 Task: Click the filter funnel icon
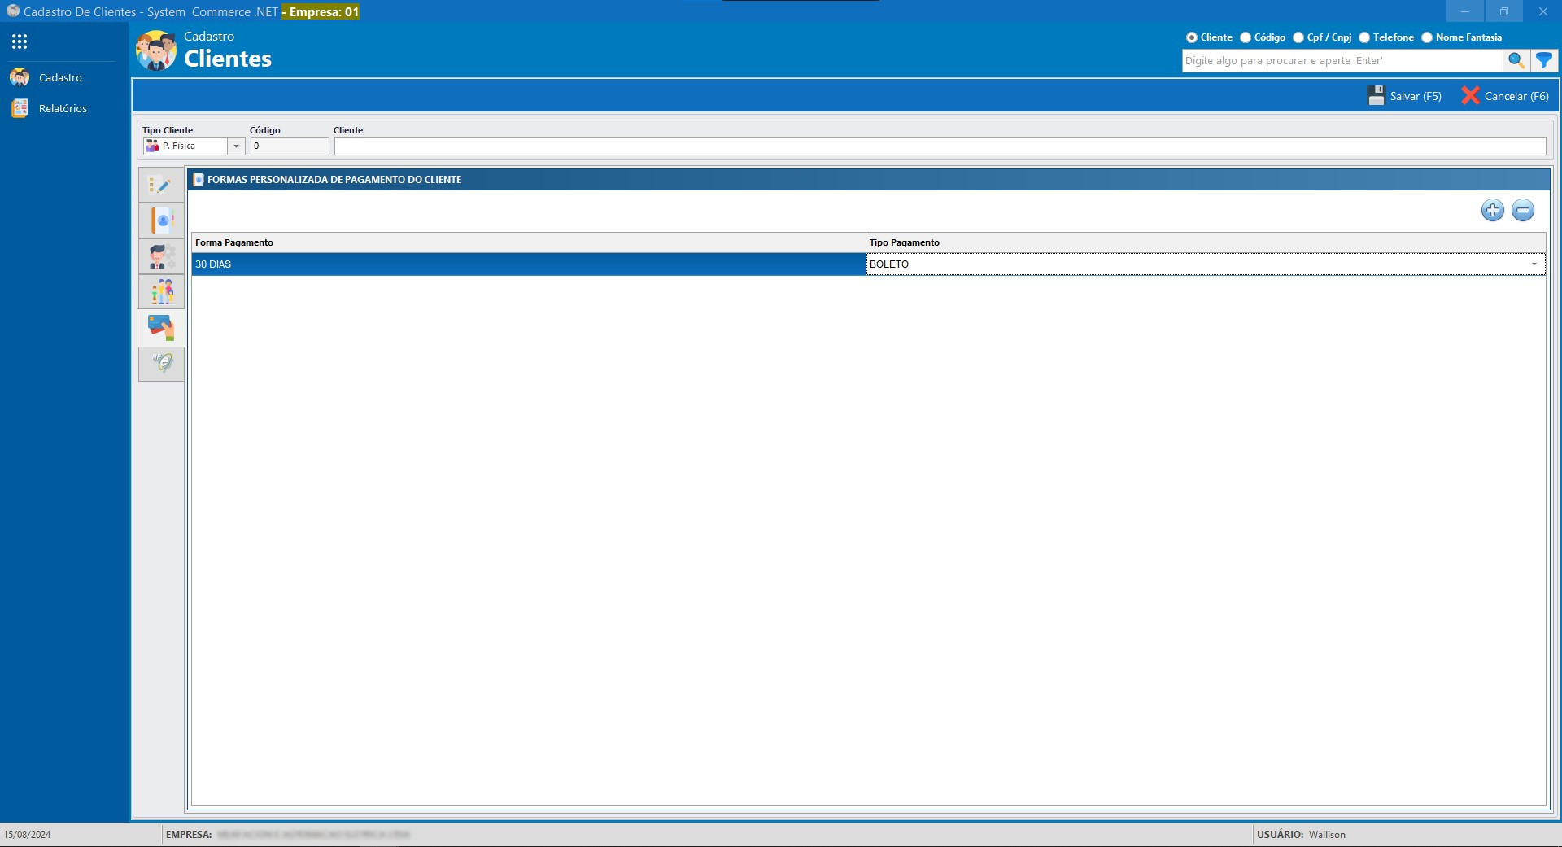tap(1543, 60)
